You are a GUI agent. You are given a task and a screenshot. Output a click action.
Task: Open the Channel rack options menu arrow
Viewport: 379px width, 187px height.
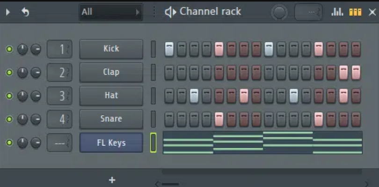coord(8,12)
